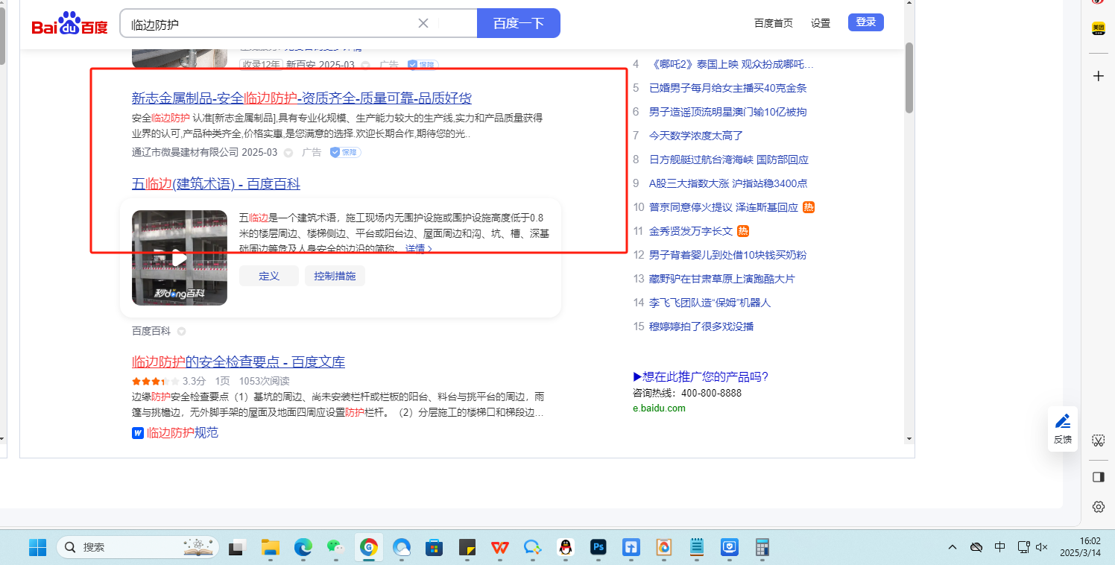Open the 临边防护的安全检查要点 - 百度文库 link

tap(239, 362)
